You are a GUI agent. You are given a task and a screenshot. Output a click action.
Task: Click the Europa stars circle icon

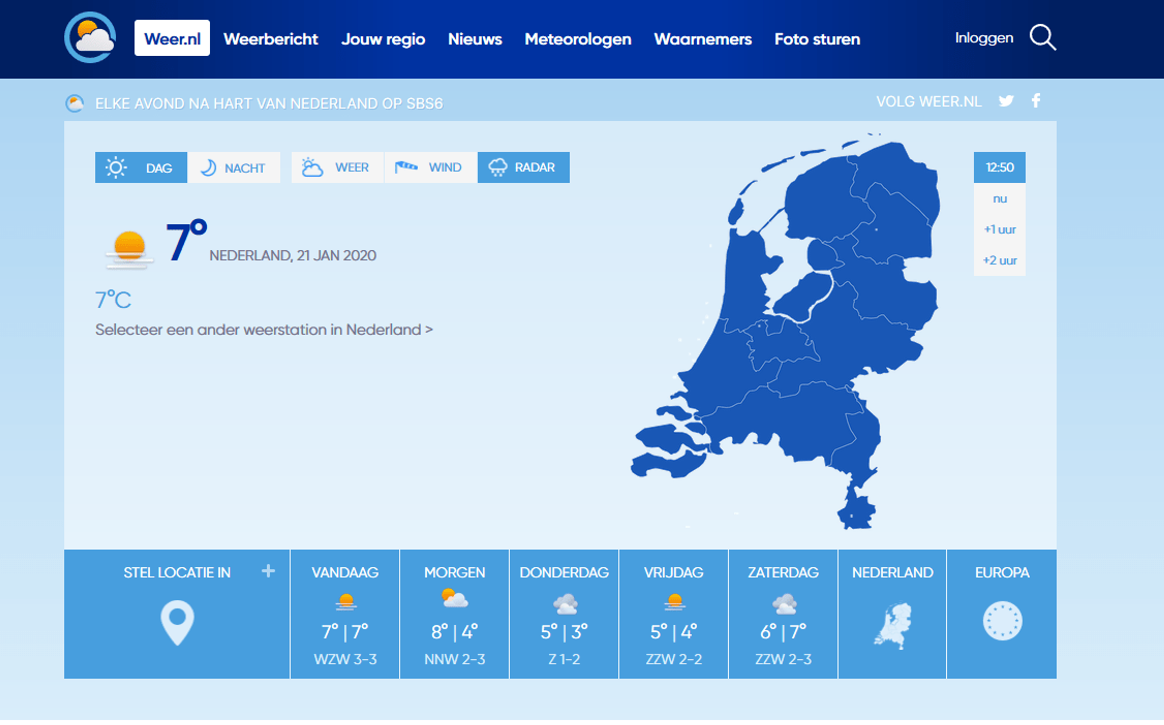tap(1002, 621)
